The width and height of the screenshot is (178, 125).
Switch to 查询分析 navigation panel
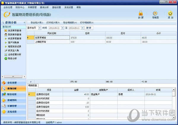[13, 89]
